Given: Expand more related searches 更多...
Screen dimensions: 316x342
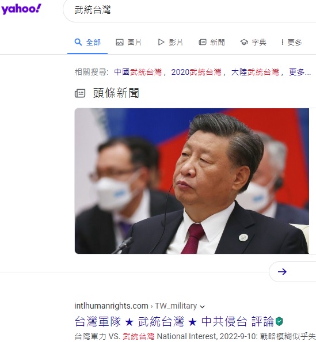Looking at the screenshot, I should 300,72.
